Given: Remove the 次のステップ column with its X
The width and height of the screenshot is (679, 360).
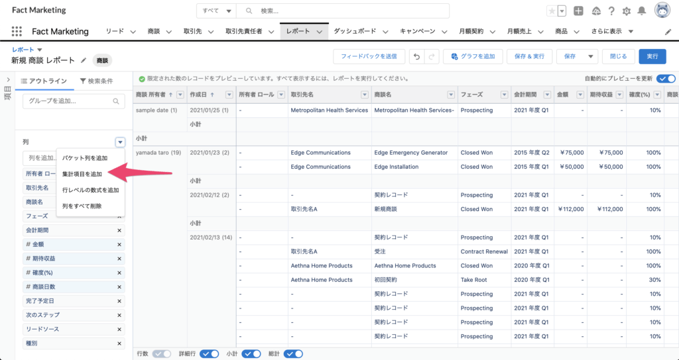Looking at the screenshot, I should (119, 316).
